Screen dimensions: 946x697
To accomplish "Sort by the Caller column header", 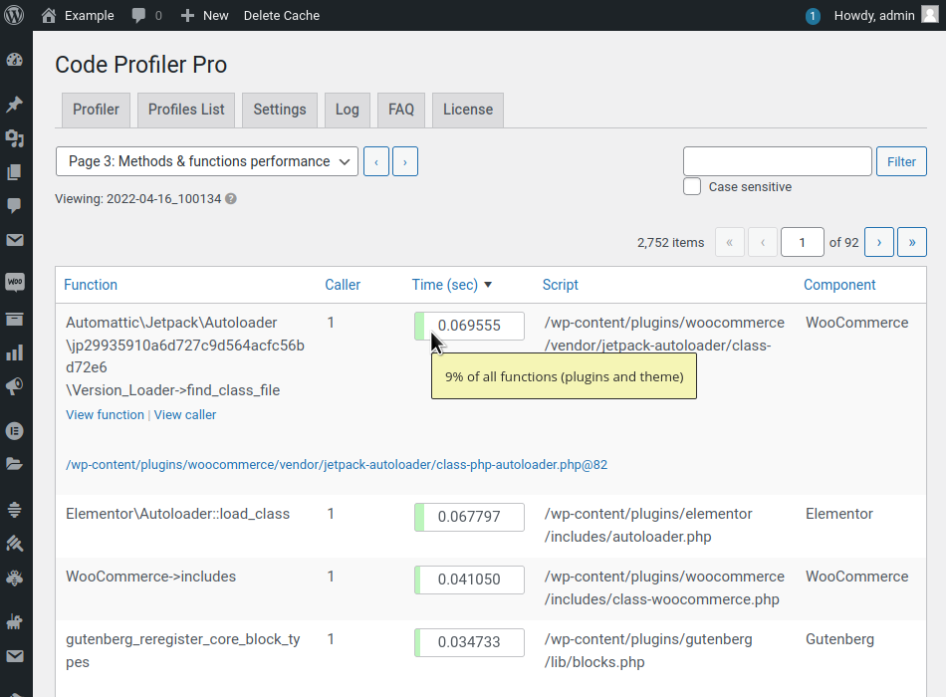I will (343, 285).
